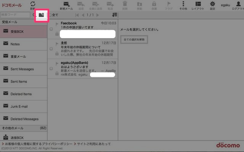Viewport: 244px width, 152px height.
Task: Check the 主任 mail checkbox
Action: (x=51, y=49)
